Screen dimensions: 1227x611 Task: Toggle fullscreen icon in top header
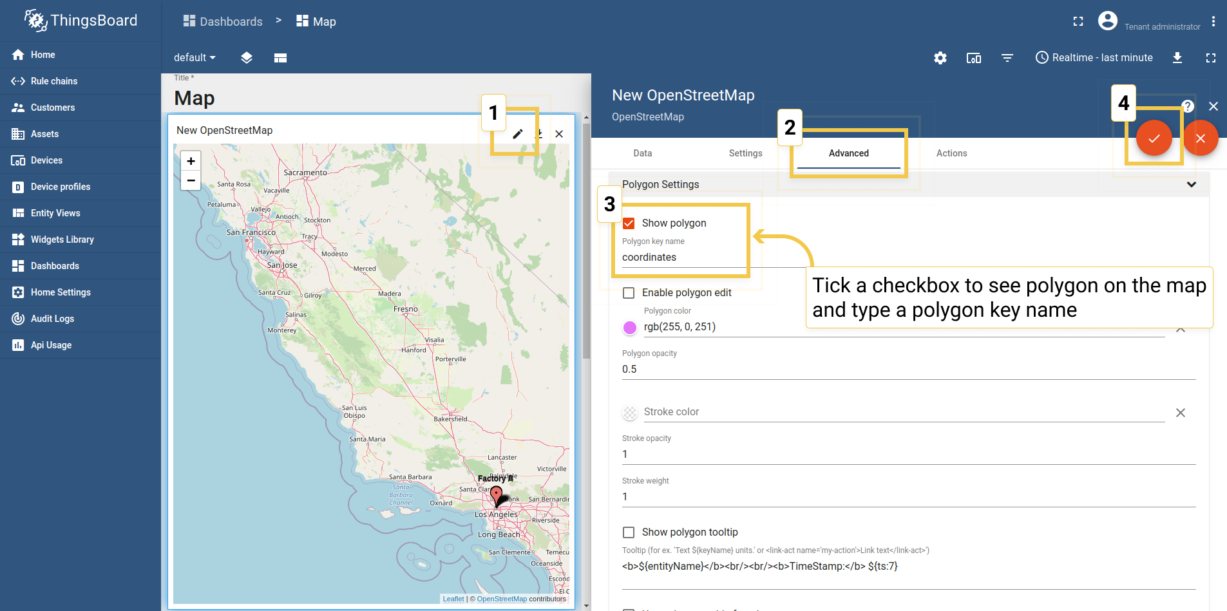click(1078, 21)
